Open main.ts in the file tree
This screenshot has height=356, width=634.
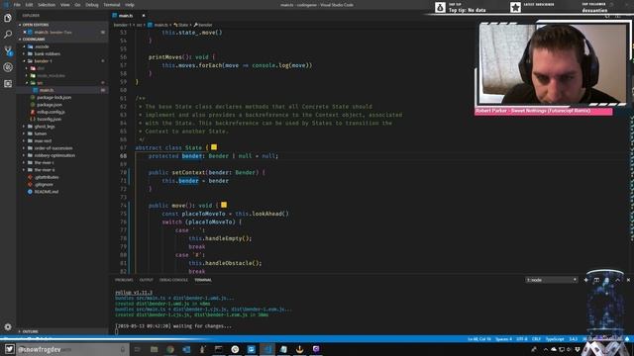[x=47, y=90]
